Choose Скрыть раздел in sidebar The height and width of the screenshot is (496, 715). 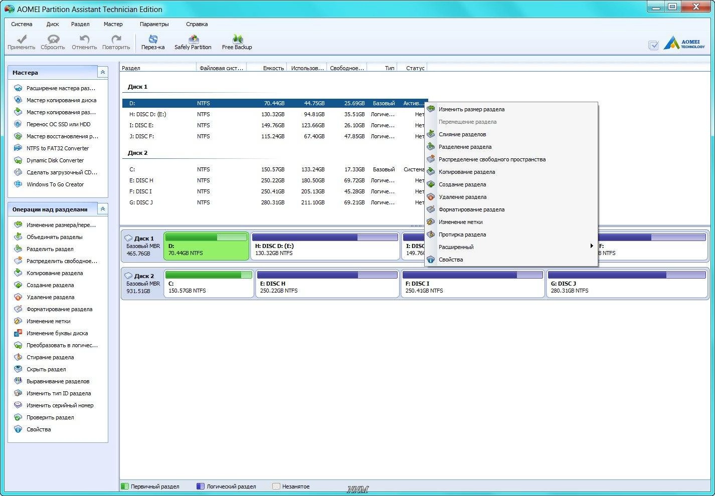pos(46,369)
